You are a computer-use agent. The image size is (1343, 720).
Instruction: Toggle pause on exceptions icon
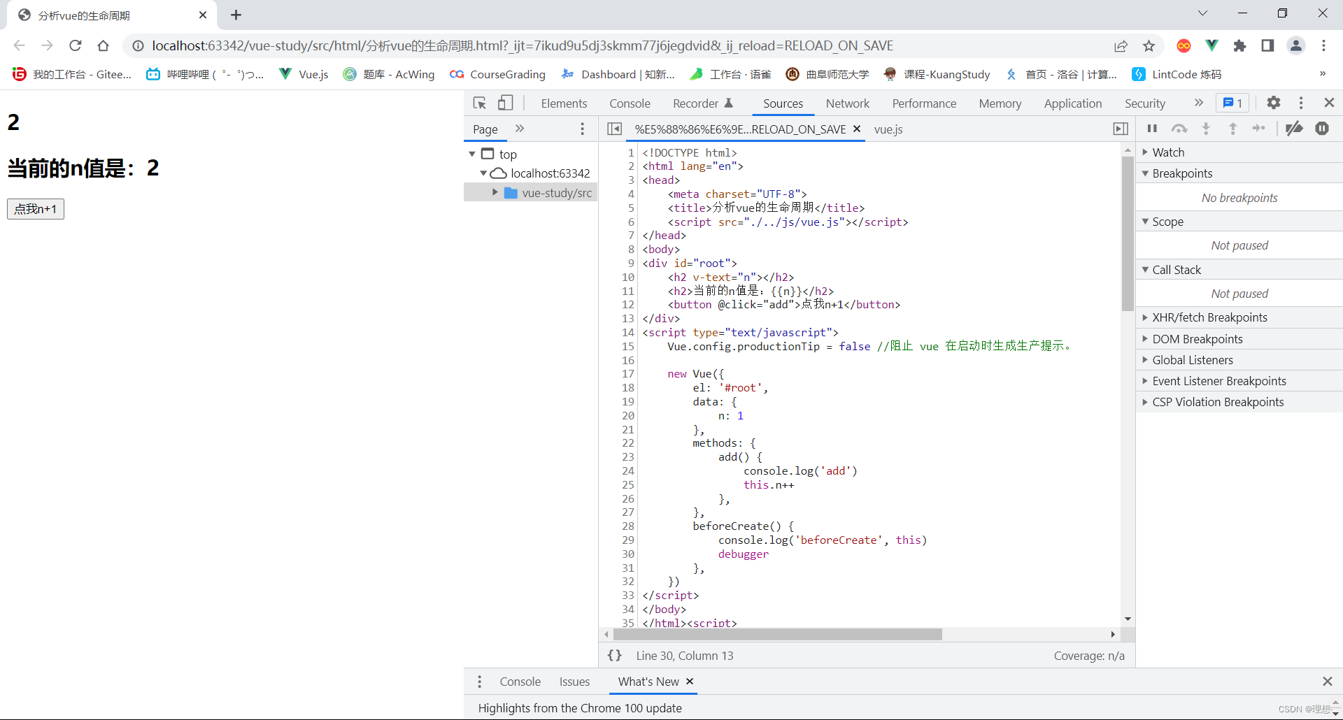click(1322, 129)
